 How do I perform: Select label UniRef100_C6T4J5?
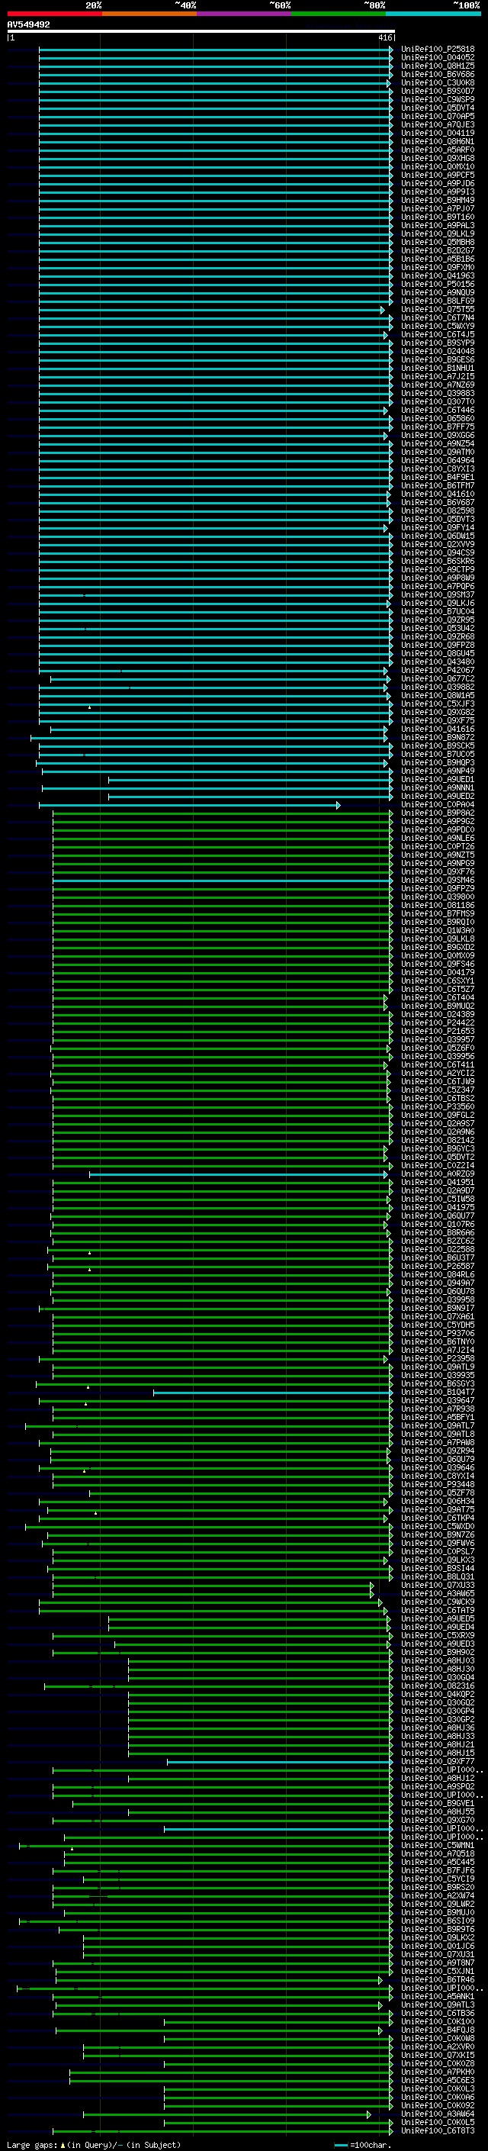[x=438, y=335]
